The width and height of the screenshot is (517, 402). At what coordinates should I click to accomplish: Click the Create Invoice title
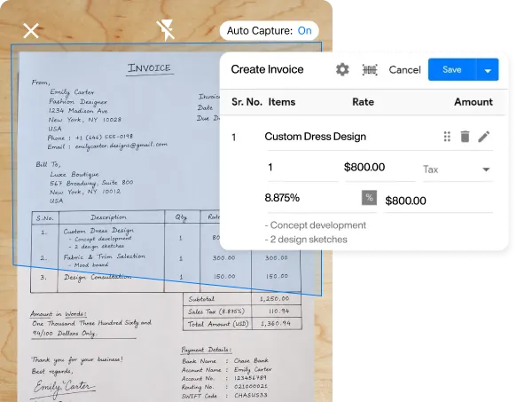point(267,69)
